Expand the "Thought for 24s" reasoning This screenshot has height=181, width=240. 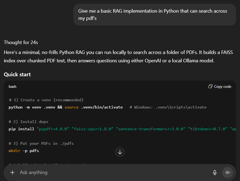[21, 42]
